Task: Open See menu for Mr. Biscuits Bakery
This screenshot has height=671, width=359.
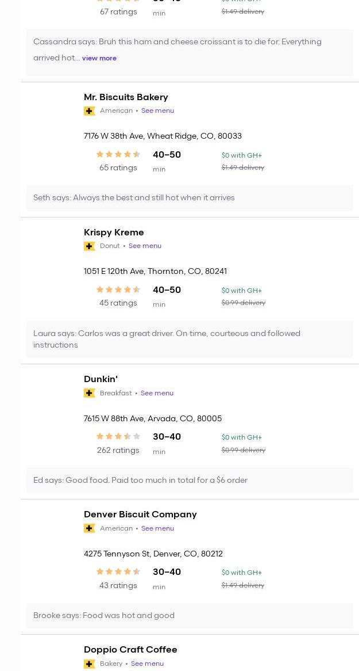Action: (157, 110)
